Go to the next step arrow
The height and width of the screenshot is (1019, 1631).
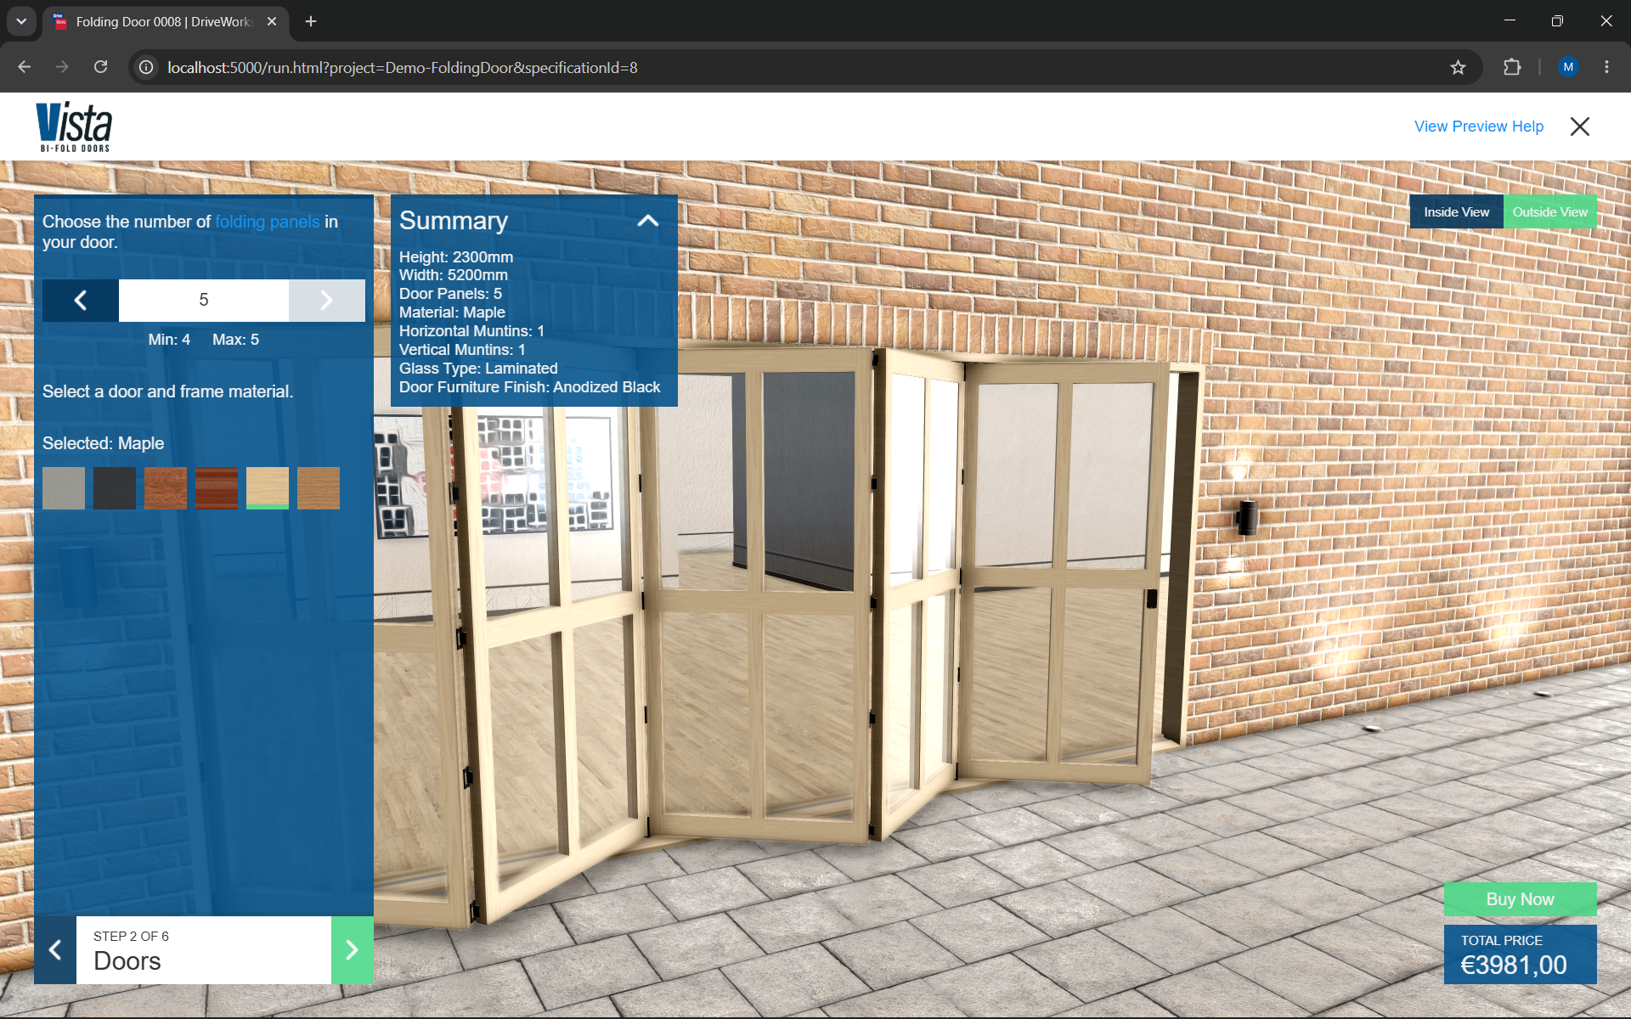coord(352,949)
